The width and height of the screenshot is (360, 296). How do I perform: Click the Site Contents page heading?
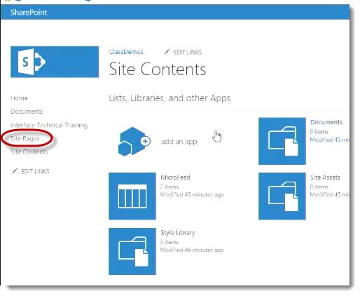tap(158, 69)
